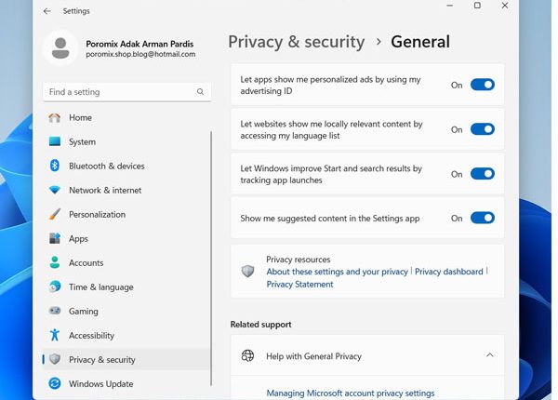
Task: Click the Find a setting search box
Action: [127, 92]
